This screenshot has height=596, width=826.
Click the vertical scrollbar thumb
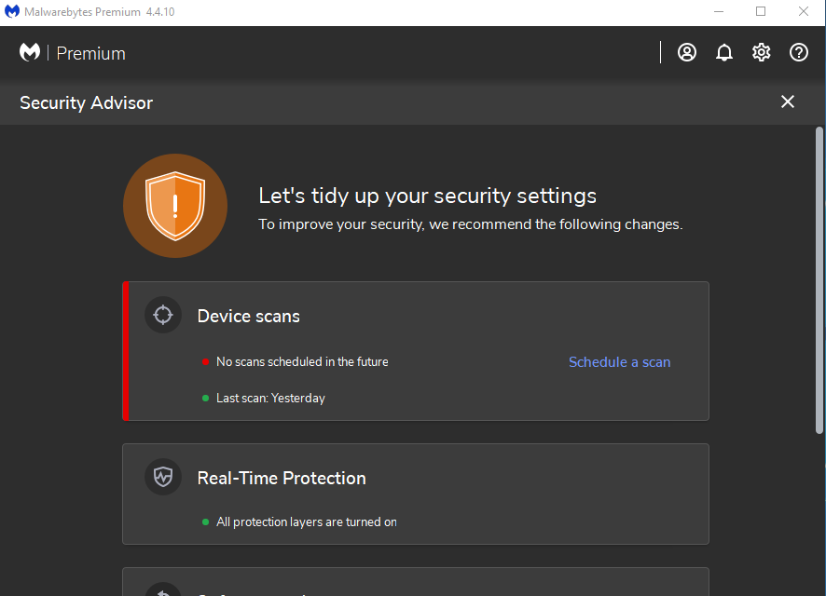pyautogui.click(x=819, y=280)
